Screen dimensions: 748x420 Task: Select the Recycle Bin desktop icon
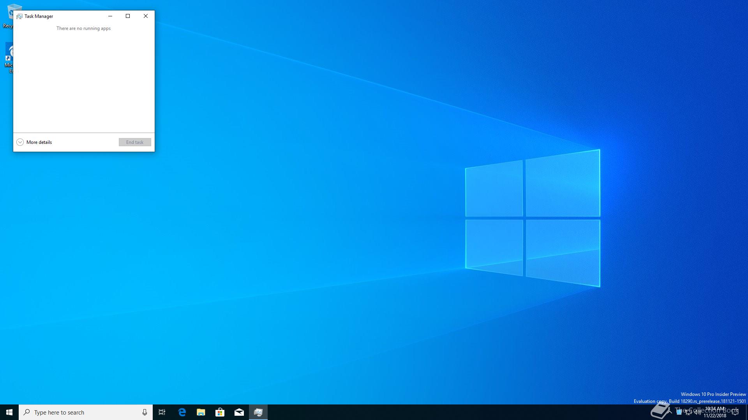pyautogui.click(x=9, y=16)
